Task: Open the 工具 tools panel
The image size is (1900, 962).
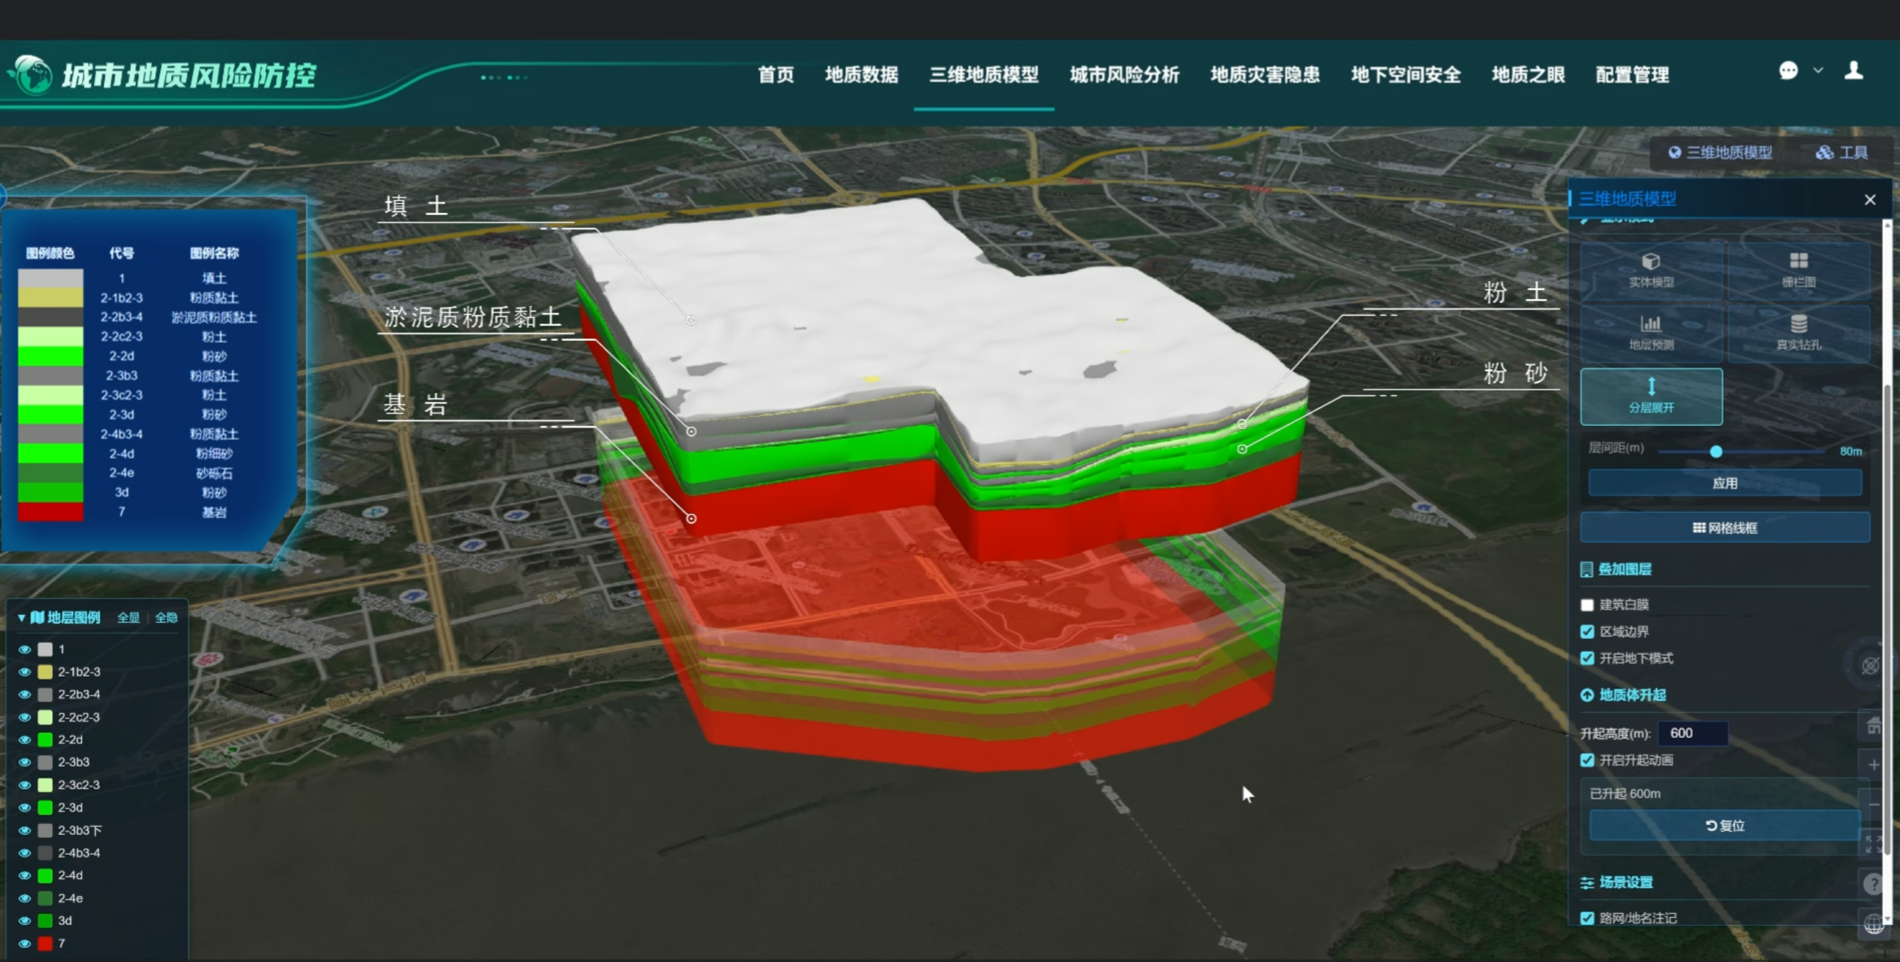Action: [1842, 152]
